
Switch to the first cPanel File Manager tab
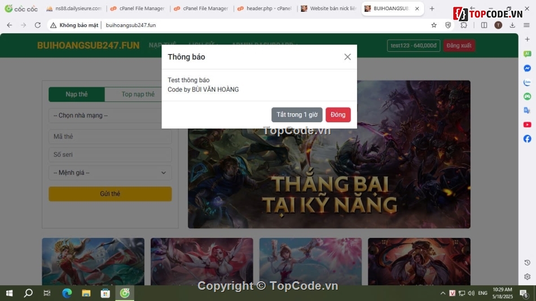[138, 8]
